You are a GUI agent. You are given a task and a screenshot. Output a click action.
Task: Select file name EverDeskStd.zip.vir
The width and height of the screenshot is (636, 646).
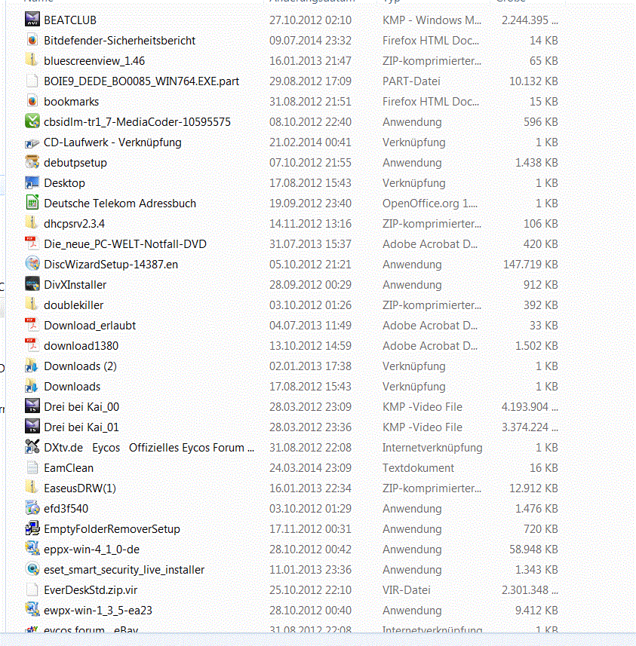pos(91,590)
